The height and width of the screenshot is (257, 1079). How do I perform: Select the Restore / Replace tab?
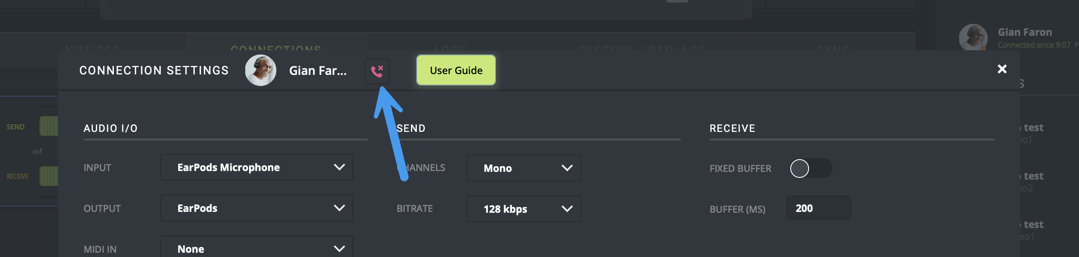point(641,48)
